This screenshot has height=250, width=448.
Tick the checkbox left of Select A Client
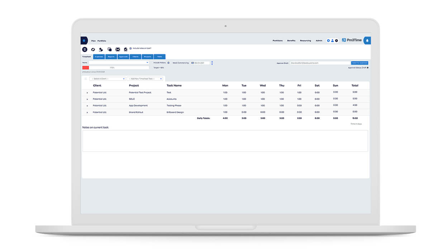tap(86, 79)
